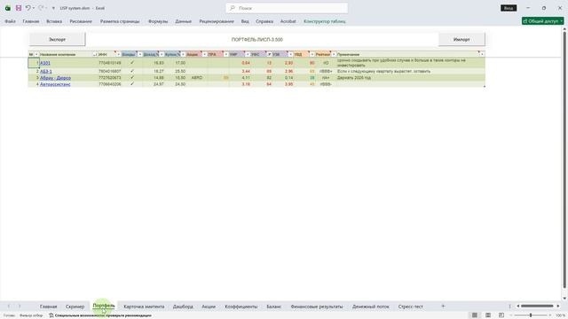
Task: Select the ABRD ticker cell
Action: (x=197, y=78)
